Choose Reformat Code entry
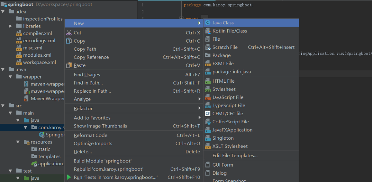 tap(134, 136)
